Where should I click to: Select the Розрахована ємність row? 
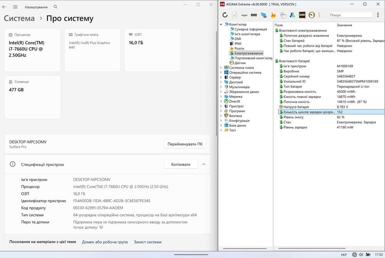pyautogui.click(x=331, y=92)
